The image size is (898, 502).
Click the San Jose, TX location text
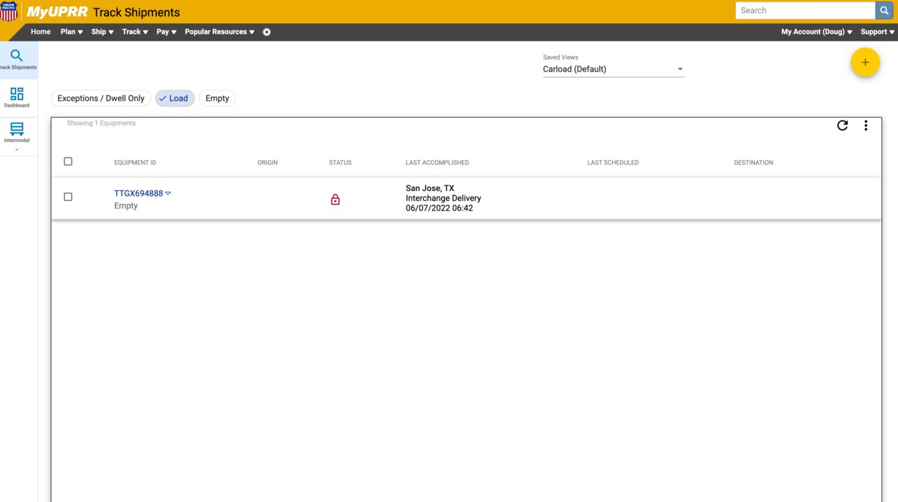pyautogui.click(x=430, y=188)
